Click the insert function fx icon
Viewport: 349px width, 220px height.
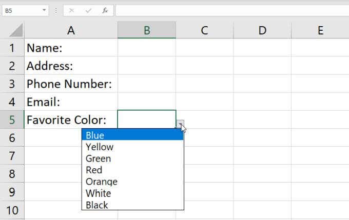click(105, 10)
